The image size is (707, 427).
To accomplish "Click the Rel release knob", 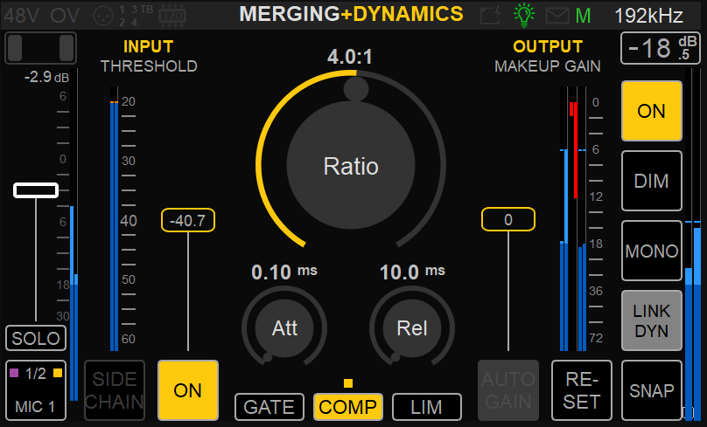I will pos(412,328).
